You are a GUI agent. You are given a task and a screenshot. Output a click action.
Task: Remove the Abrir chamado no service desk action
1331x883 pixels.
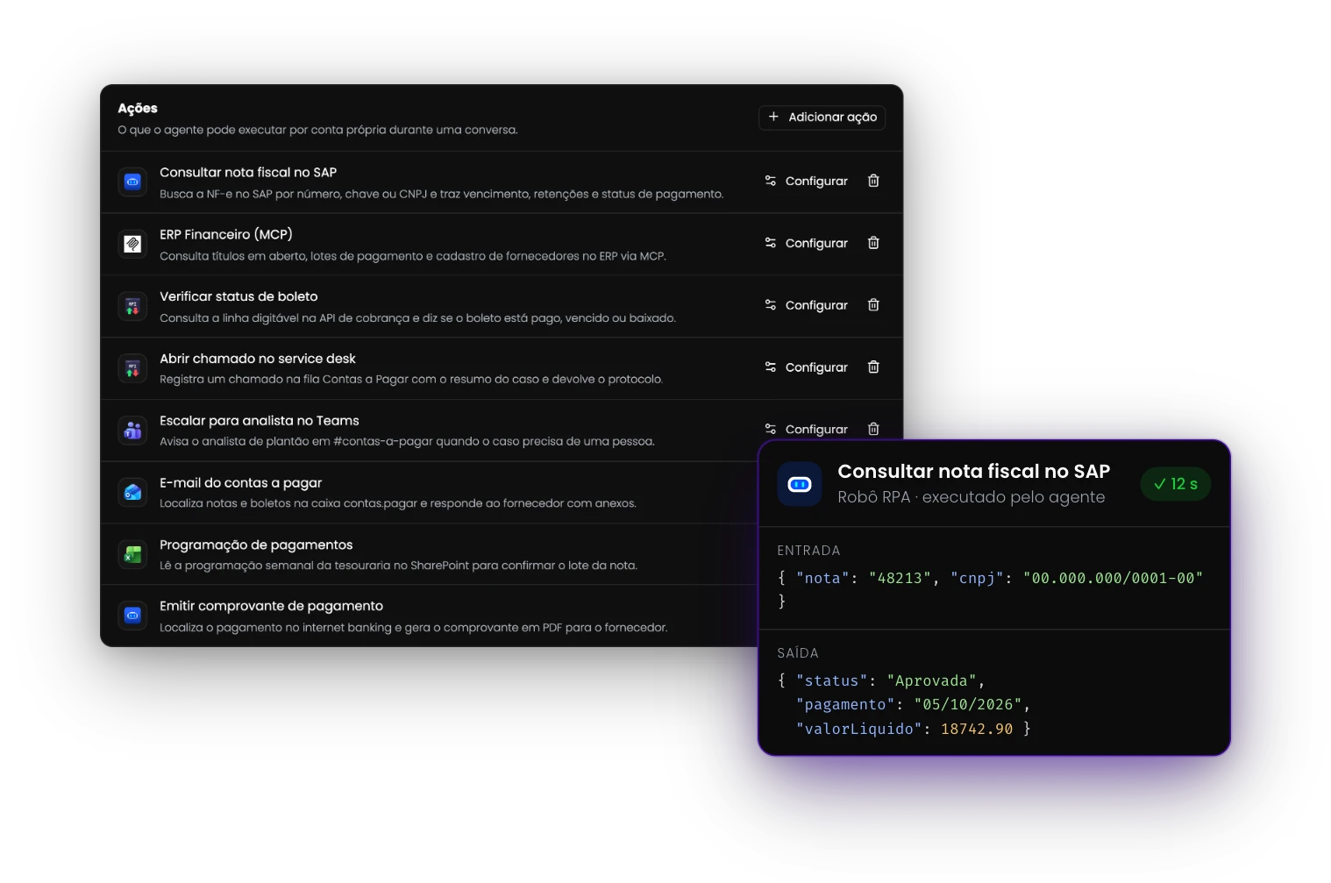click(873, 367)
